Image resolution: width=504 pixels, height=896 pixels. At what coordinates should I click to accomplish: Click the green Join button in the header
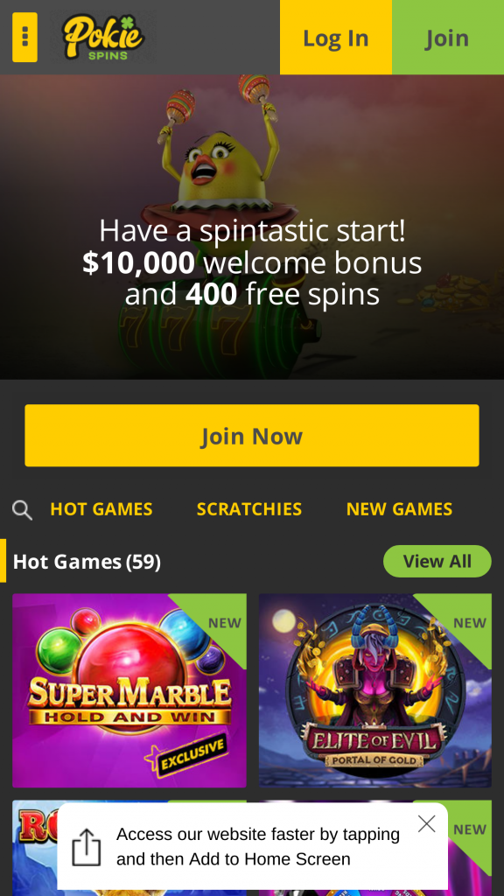[448, 38]
